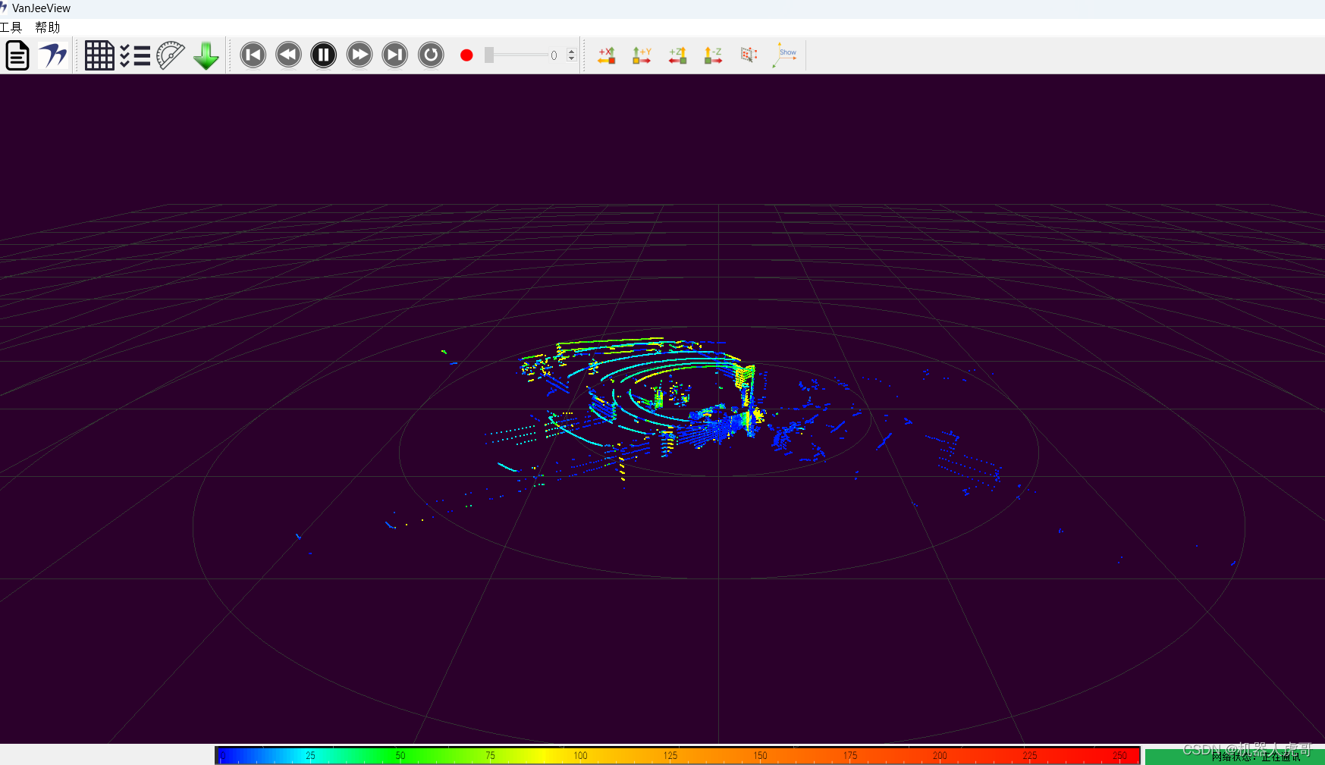Rewind playback

click(288, 55)
